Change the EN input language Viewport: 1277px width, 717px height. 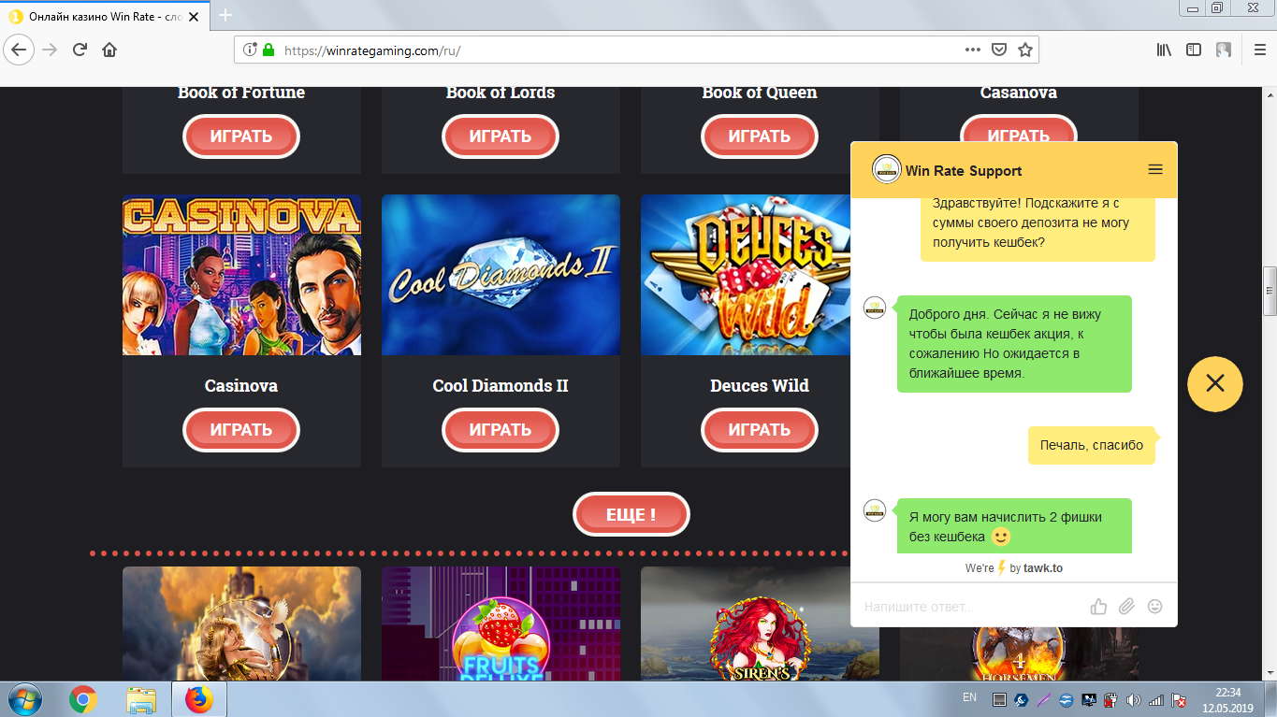tap(969, 698)
